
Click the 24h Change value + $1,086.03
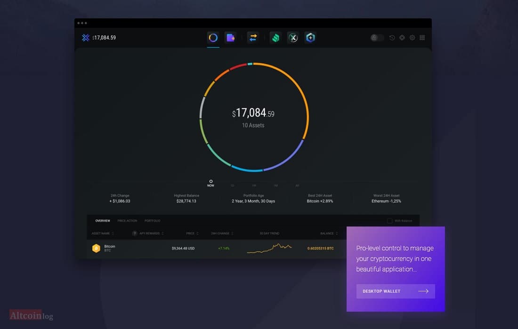120,201
